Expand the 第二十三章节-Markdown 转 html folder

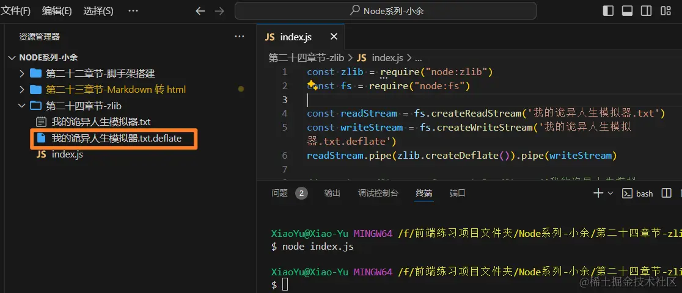pyautogui.click(x=22, y=90)
